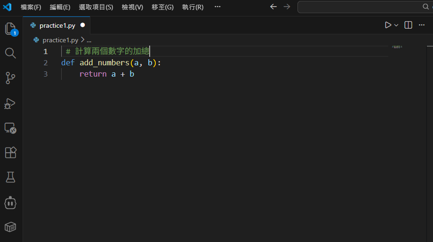
Task: Open more editor actions menu
Action: [x=422, y=25]
